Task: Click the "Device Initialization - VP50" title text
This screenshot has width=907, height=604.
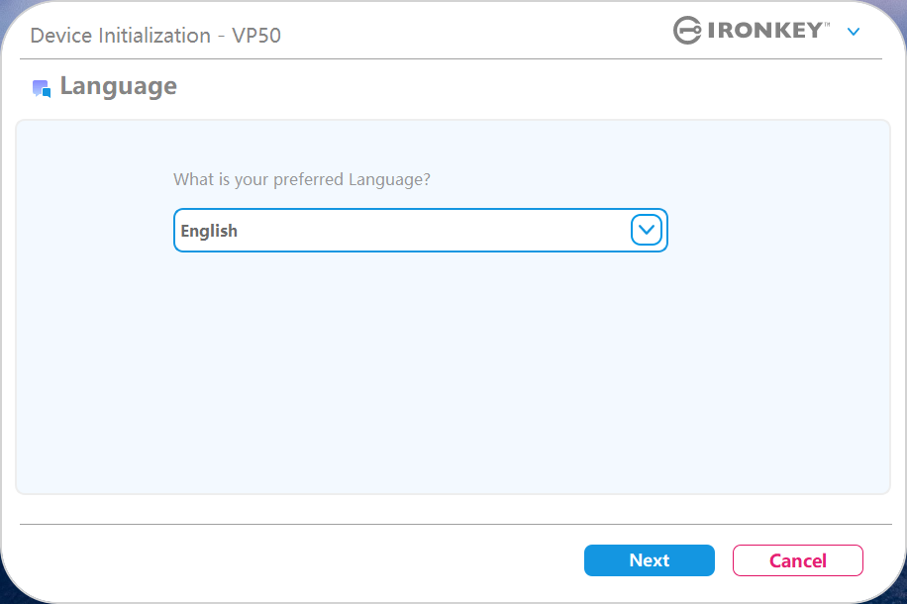Action: [x=155, y=36]
